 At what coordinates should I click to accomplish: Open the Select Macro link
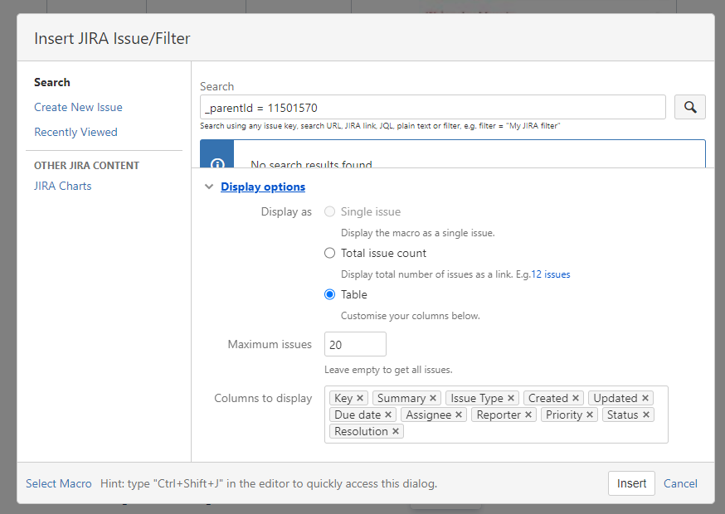click(59, 483)
